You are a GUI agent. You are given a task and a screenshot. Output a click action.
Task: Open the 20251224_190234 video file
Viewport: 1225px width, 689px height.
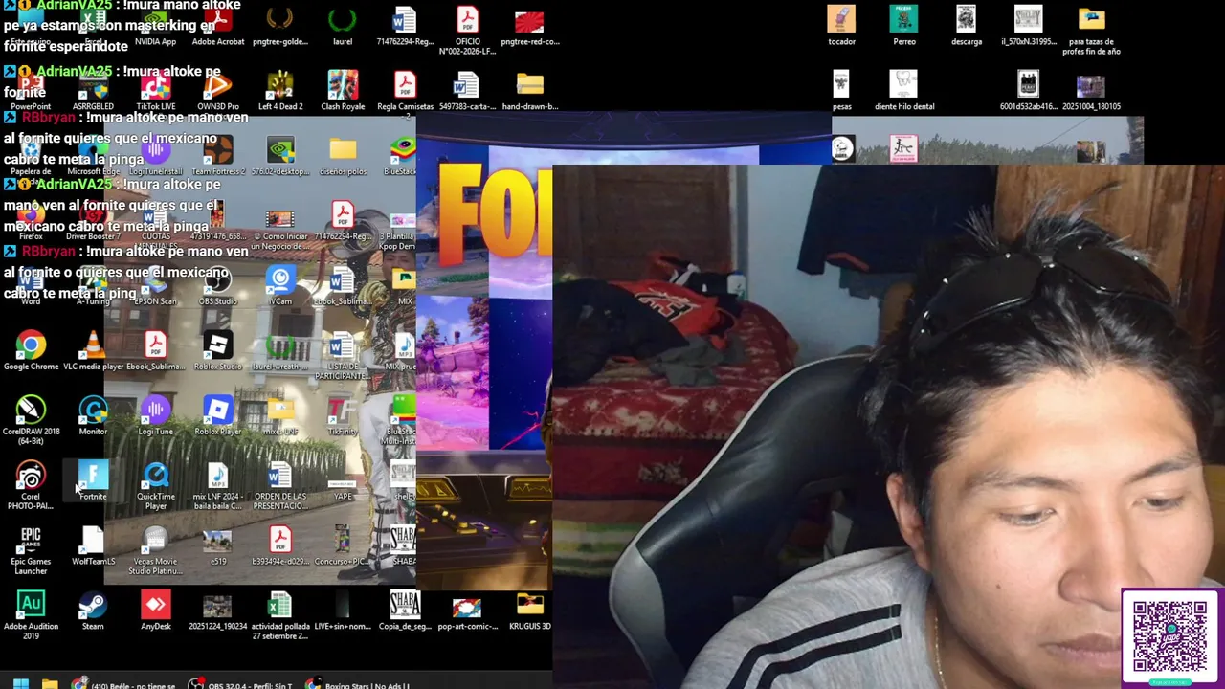pos(217,611)
